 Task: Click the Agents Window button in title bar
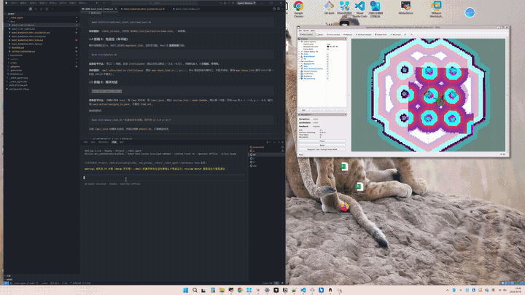click(246, 3)
